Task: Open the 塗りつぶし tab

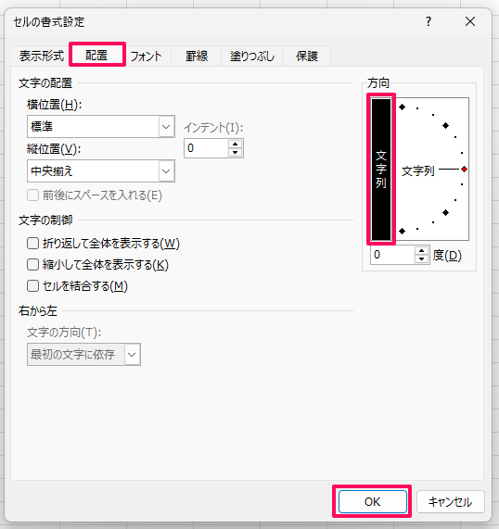Action: [x=252, y=56]
